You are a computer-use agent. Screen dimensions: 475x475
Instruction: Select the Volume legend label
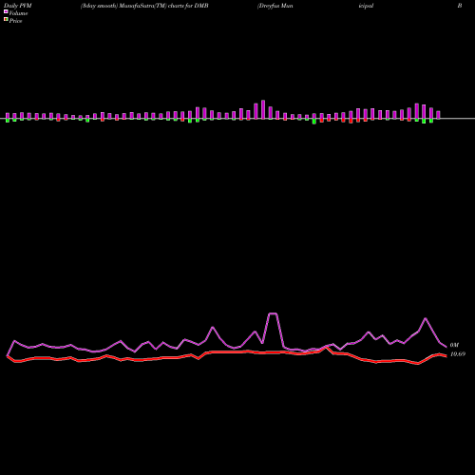18,13
